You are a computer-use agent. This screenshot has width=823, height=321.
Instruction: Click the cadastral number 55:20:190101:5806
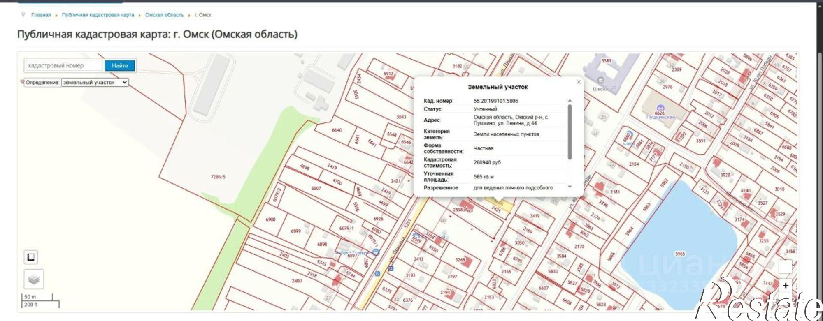coord(496,101)
